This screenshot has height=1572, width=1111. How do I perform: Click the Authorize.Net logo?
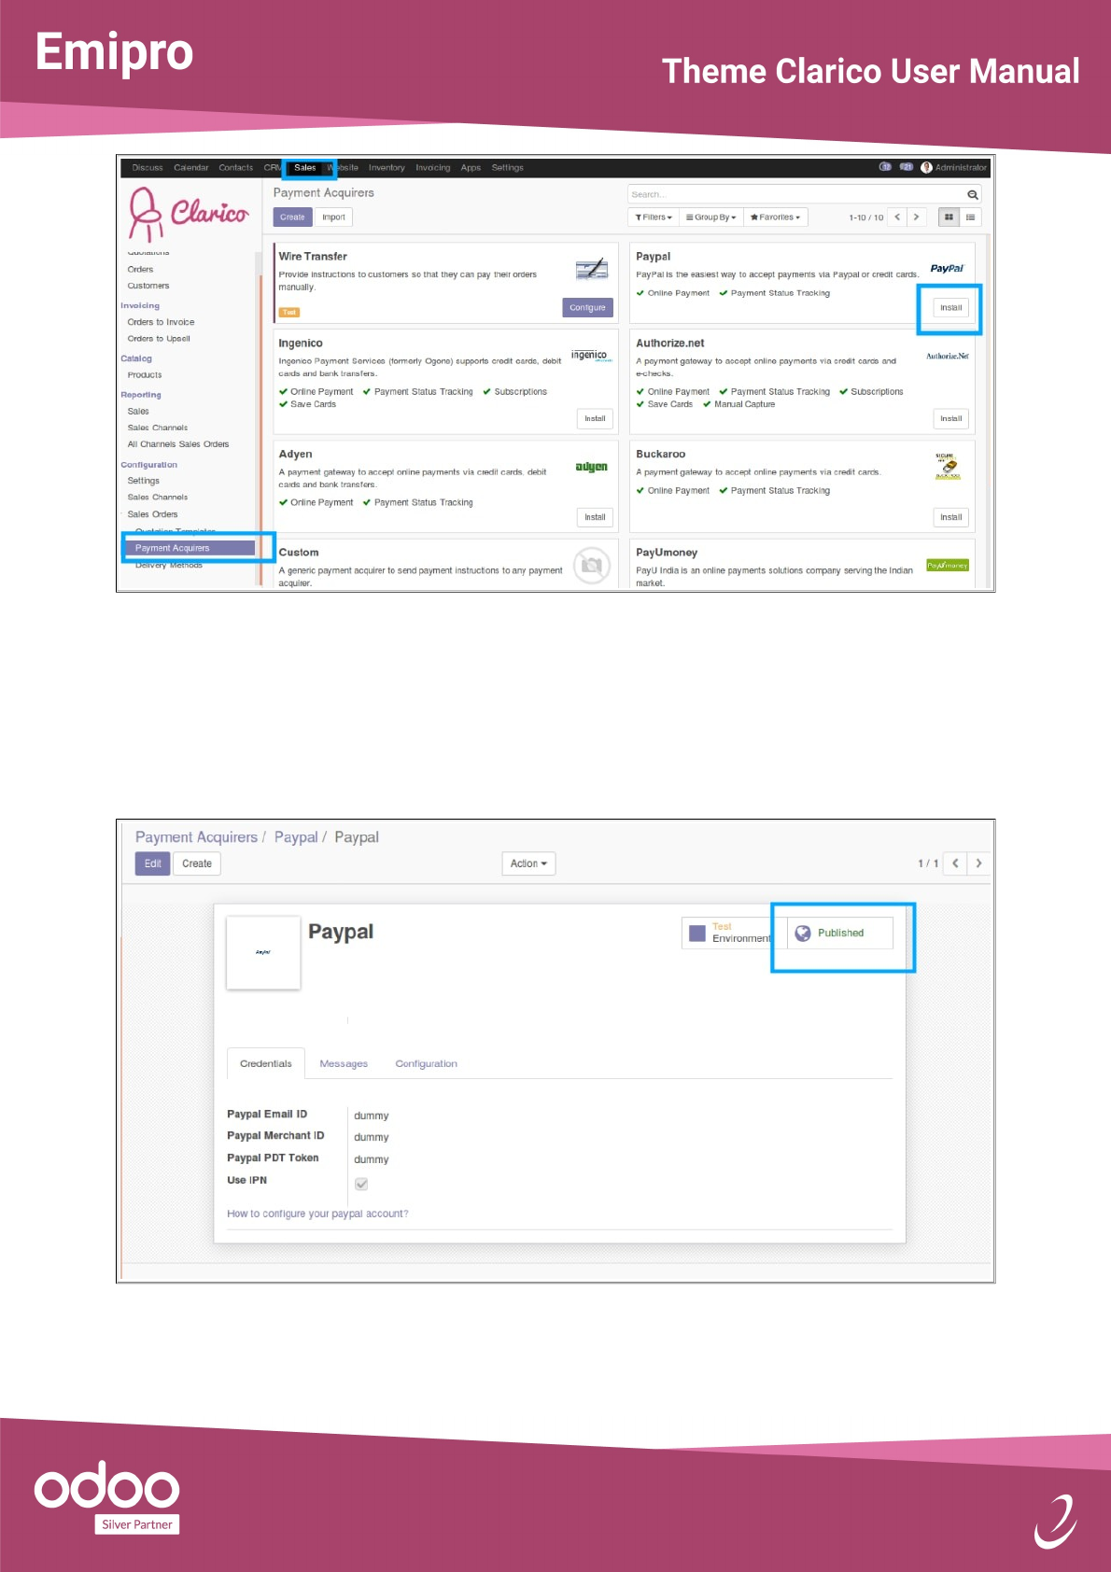pos(948,356)
